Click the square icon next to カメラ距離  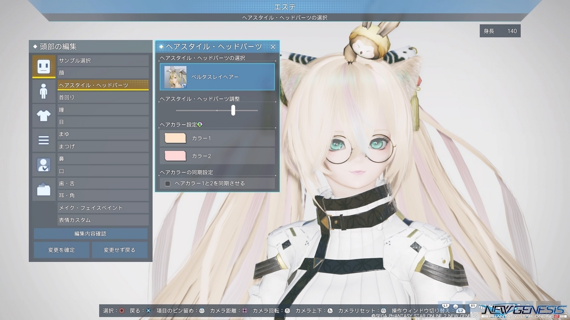pyautogui.click(x=245, y=311)
